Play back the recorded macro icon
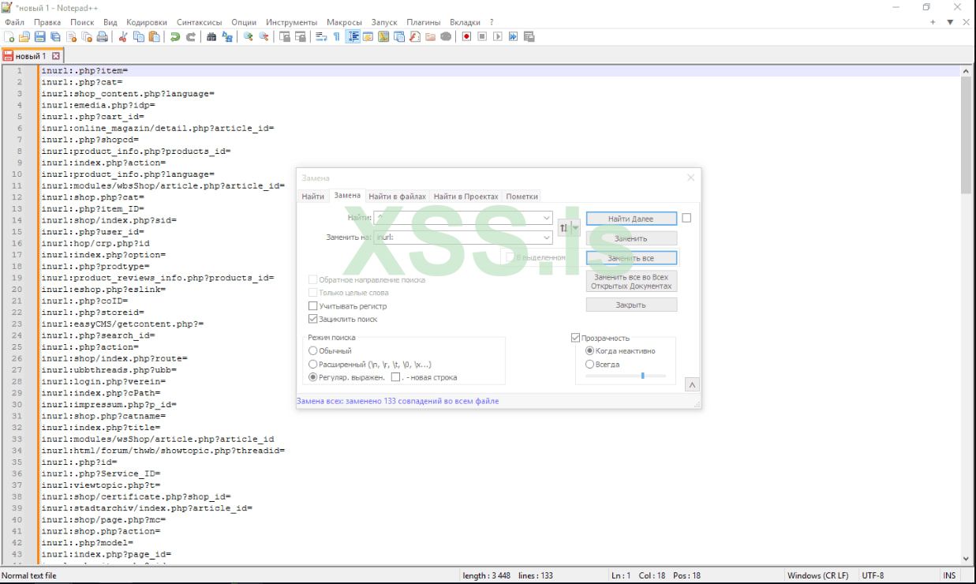Viewport: 976px width, 584px height. coord(498,36)
